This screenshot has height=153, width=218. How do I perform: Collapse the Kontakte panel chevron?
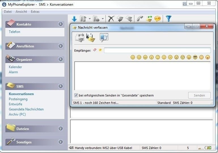click(x=60, y=24)
